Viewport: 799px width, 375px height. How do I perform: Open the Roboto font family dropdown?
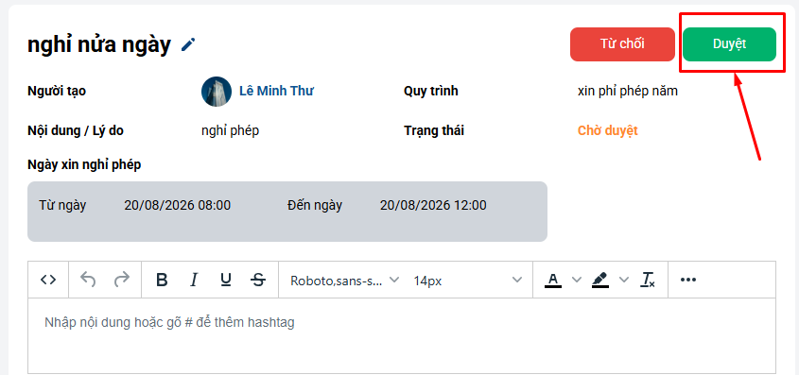pyautogui.click(x=344, y=280)
